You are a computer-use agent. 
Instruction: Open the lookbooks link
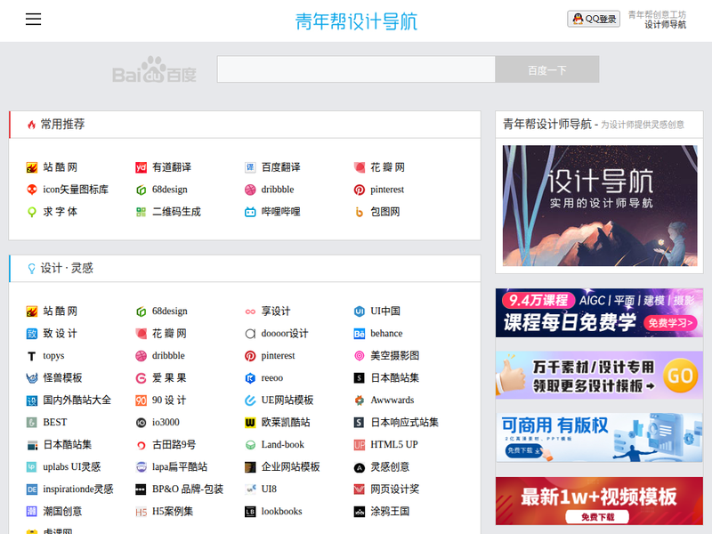281,511
